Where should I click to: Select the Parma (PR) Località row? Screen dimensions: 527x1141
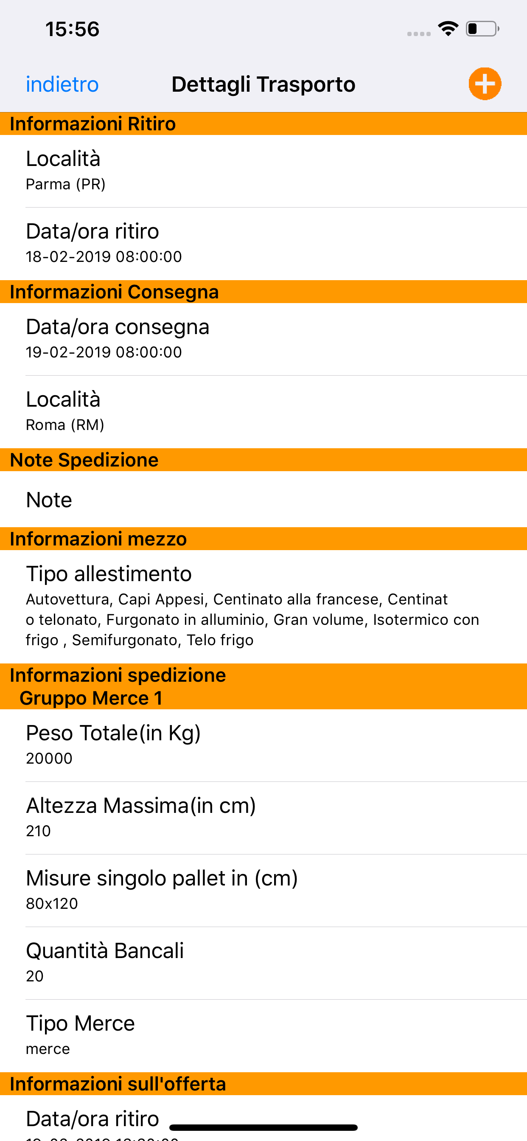(x=263, y=171)
